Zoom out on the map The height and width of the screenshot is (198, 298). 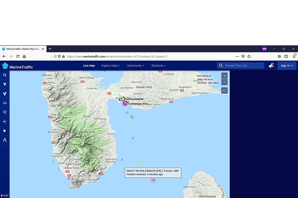pyautogui.click(x=224, y=82)
